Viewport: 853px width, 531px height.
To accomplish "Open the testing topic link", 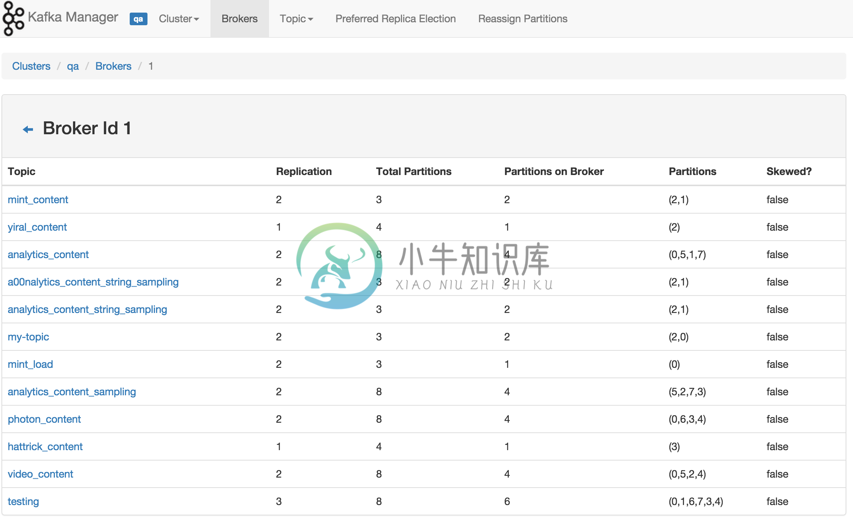I will click(x=23, y=501).
